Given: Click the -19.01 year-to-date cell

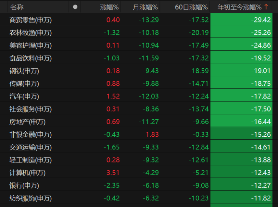Looking at the screenshot, I should point(241,70).
